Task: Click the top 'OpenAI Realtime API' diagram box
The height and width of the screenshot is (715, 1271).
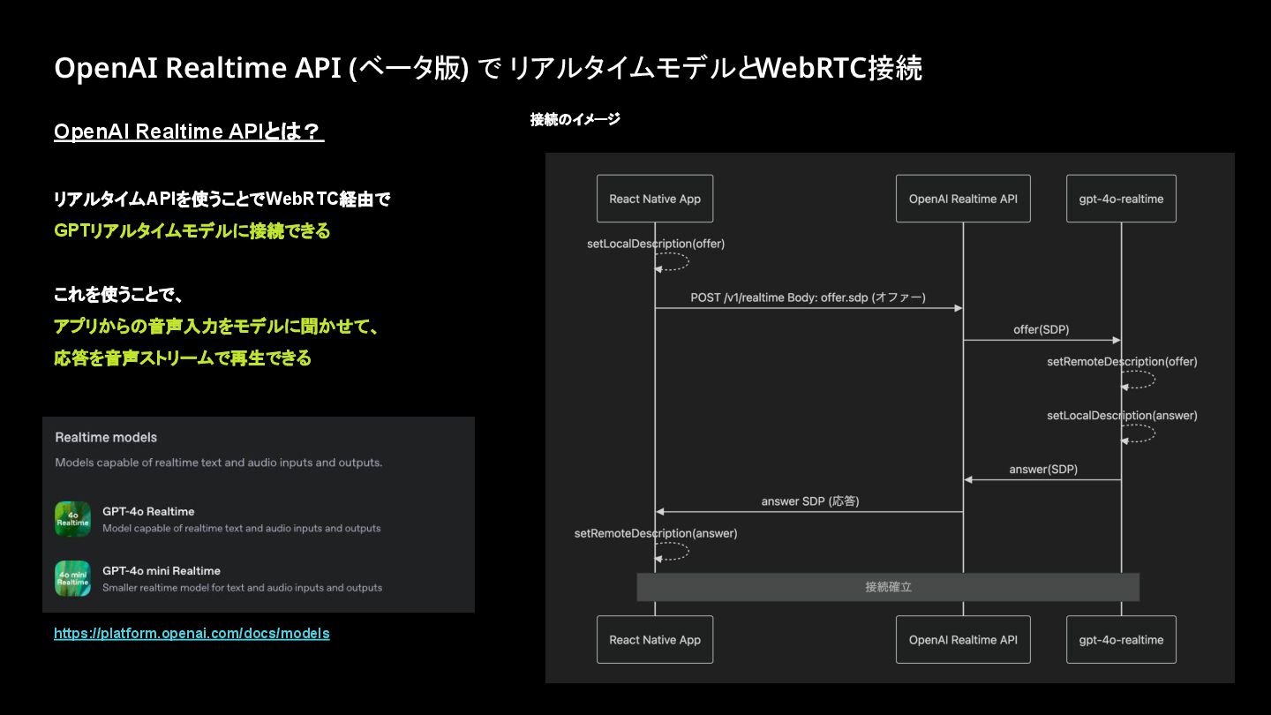Action: tap(963, 199)
